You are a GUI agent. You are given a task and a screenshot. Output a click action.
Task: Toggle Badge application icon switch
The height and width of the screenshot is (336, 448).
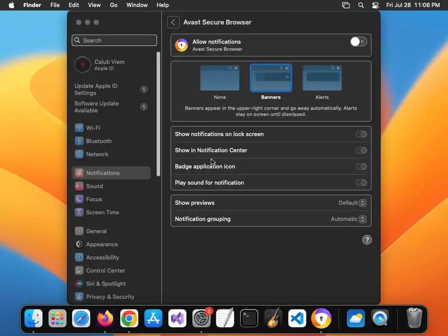point(361,167)
